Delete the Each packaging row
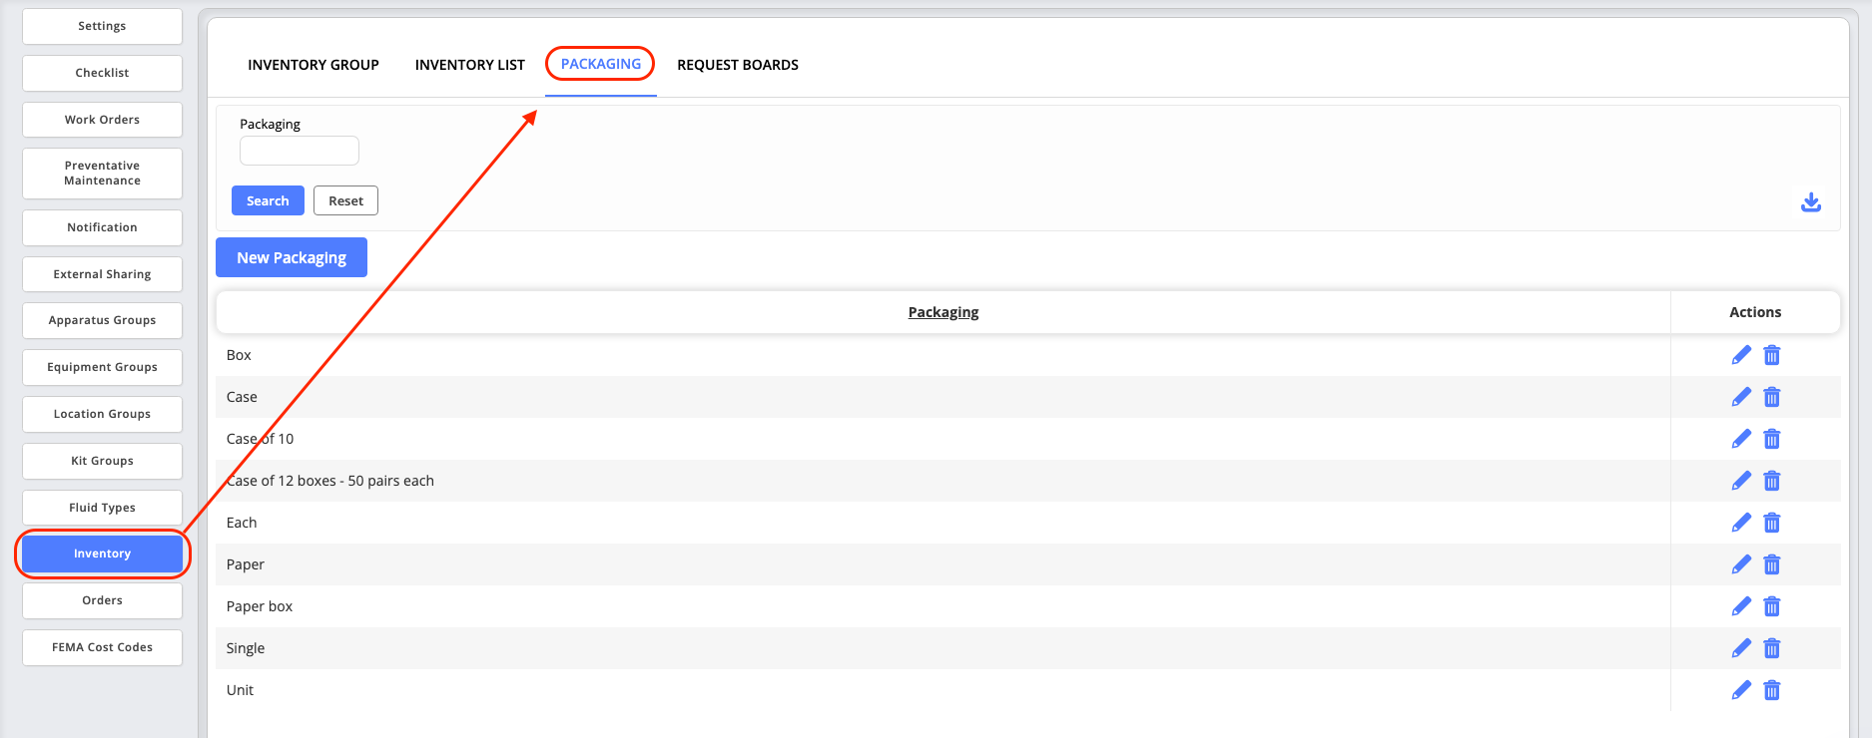 point(1772,523)
